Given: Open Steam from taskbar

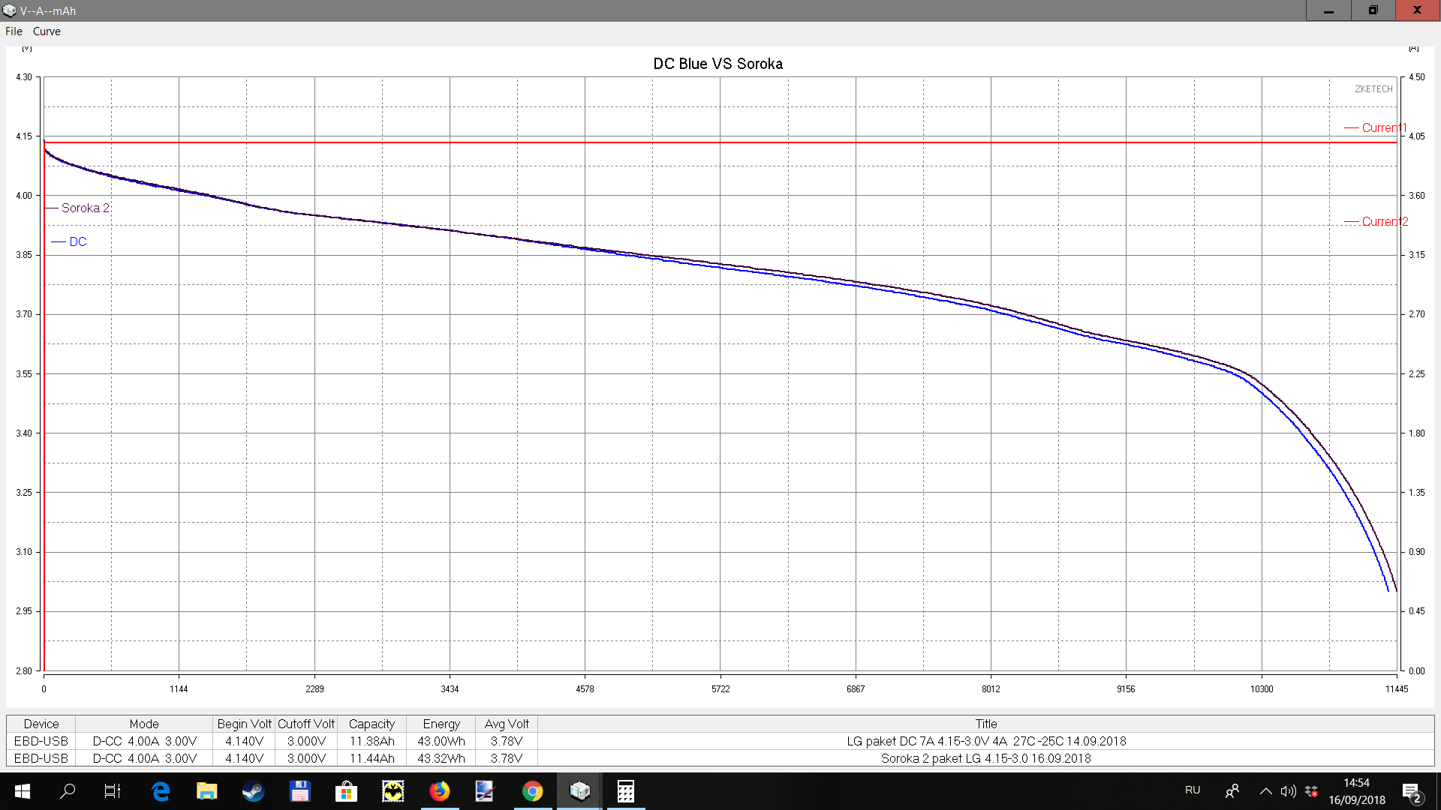Looking at the screenshot, I should pyautogui.click(x=253, y=791).
